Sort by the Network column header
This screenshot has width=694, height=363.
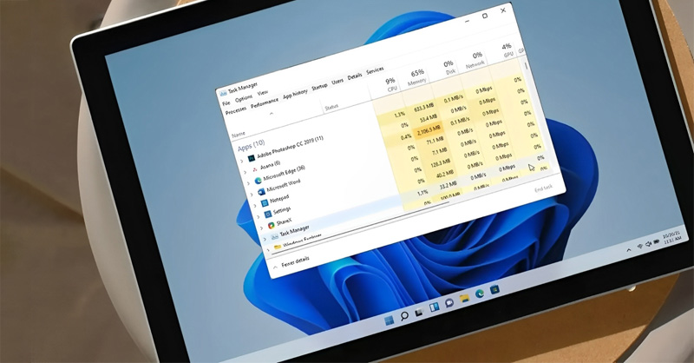(x=475, y=60)
